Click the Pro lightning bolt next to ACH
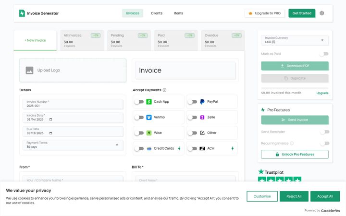The width and height of the screenshot is (346, 216). (x=233, y=148)
